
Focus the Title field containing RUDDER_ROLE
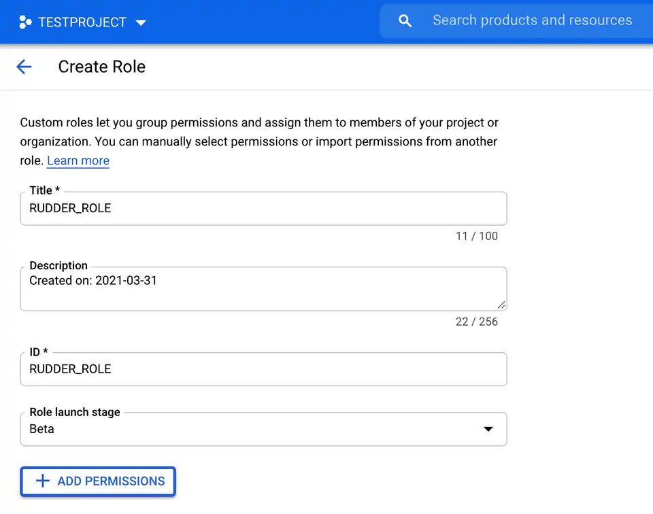point(263,209)
